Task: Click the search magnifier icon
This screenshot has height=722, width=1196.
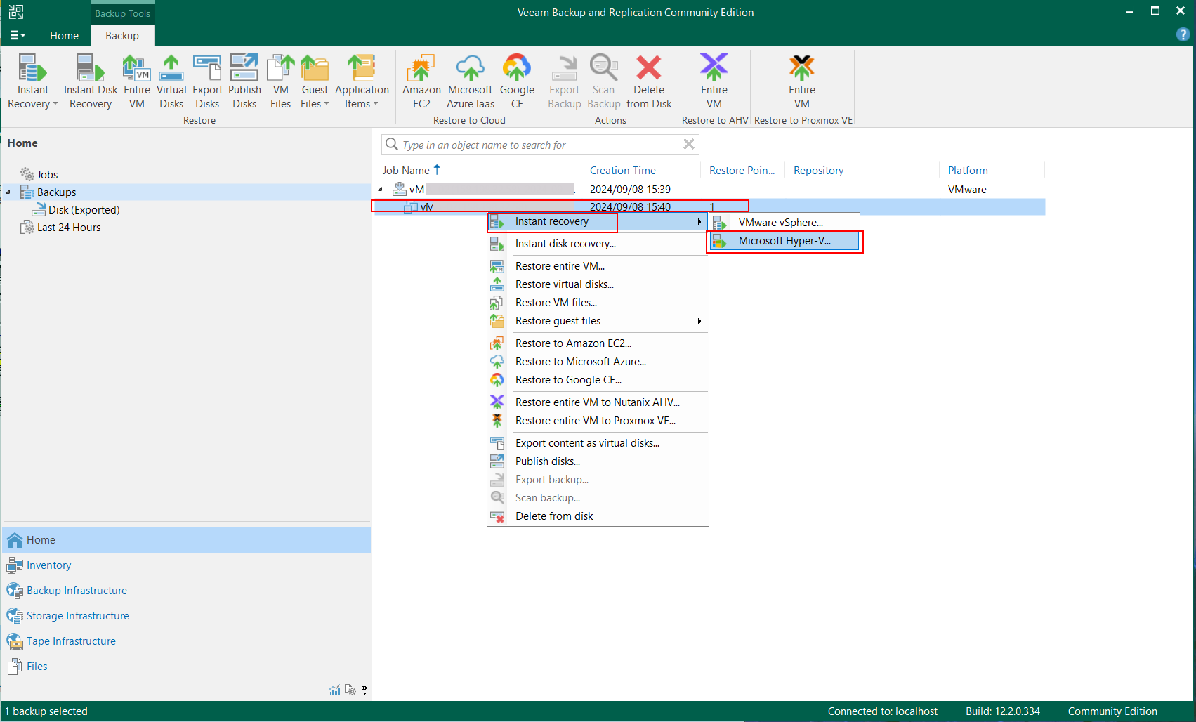Action: point(392,145)
